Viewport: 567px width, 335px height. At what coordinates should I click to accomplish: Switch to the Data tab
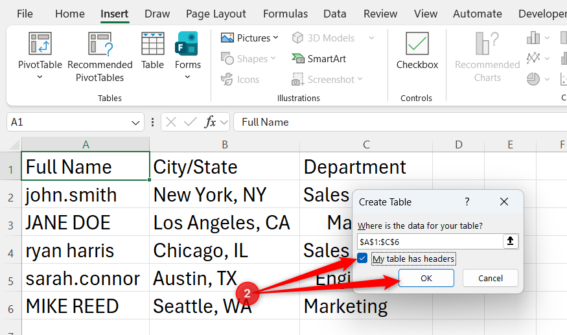(335, 14)
